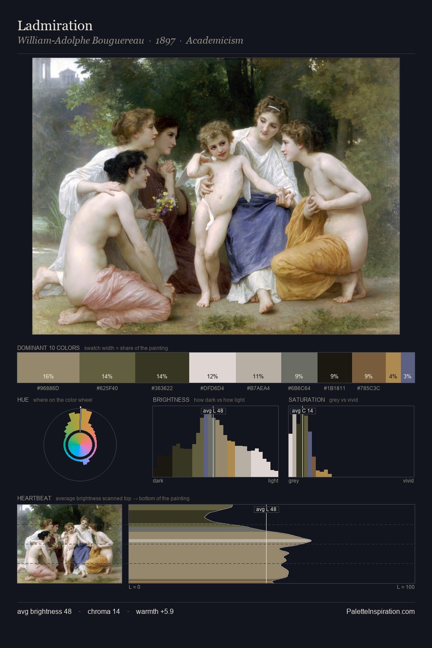The width and height of the screenshot is (432, 648).
Task: Click the 16% swatch #96886D
Action: [x=48, y=368]
